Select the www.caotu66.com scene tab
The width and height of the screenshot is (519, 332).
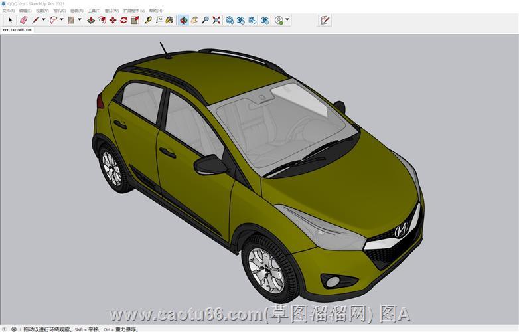tap(17, 29)
